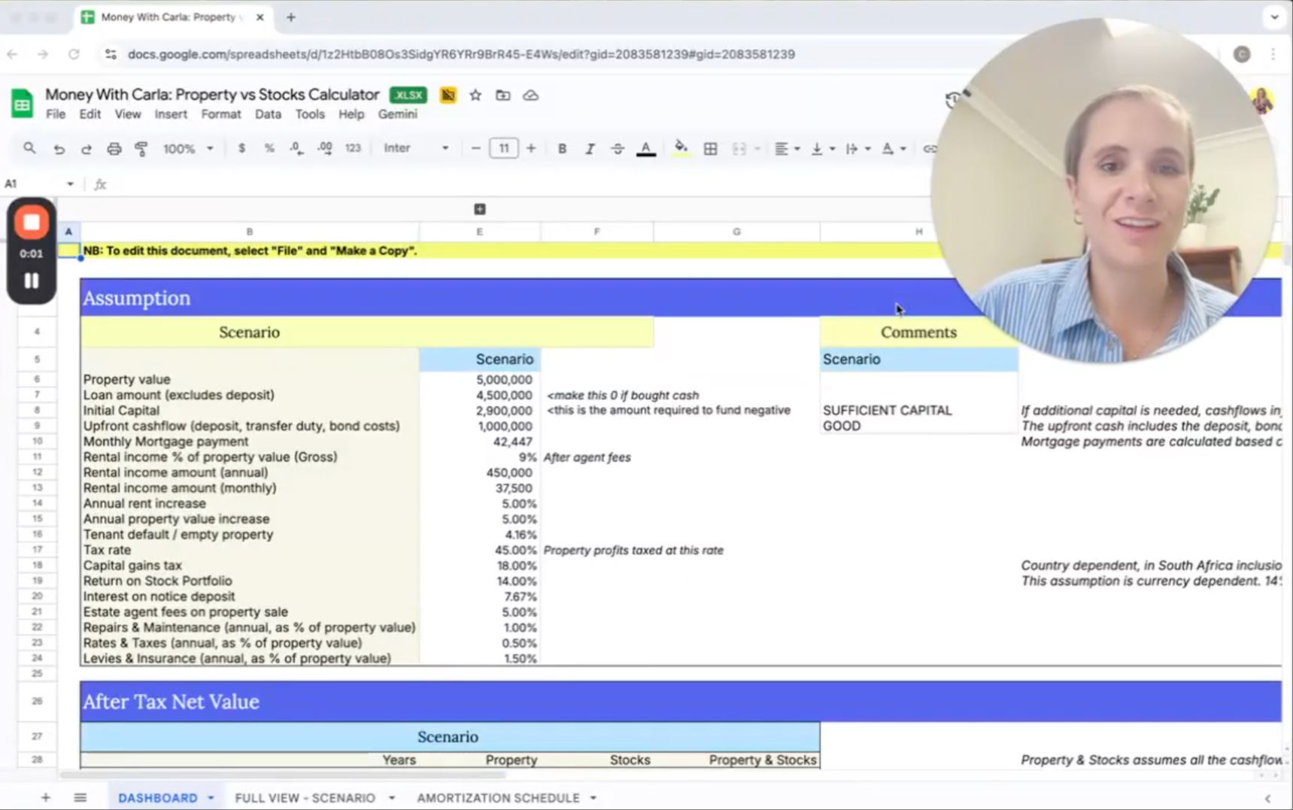Open the borders options
The image size is (1293, 810).
[710, 149]
